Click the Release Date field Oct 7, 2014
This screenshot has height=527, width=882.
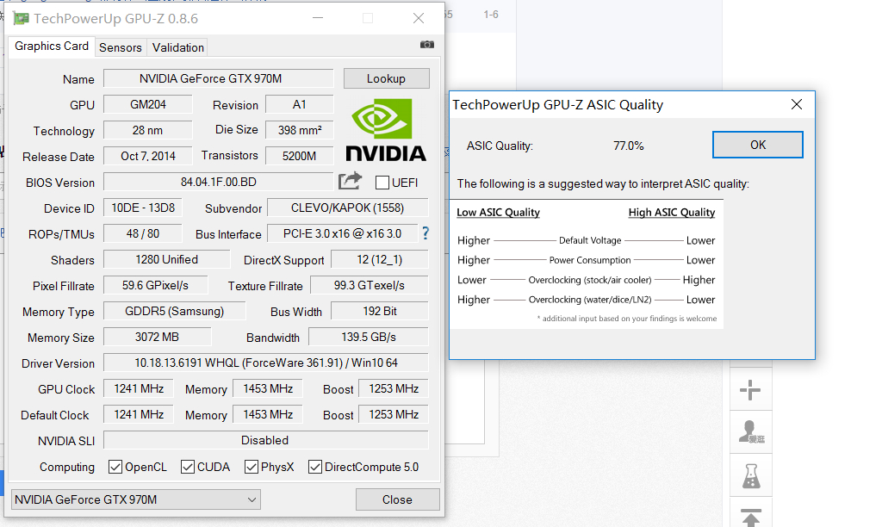148,156
